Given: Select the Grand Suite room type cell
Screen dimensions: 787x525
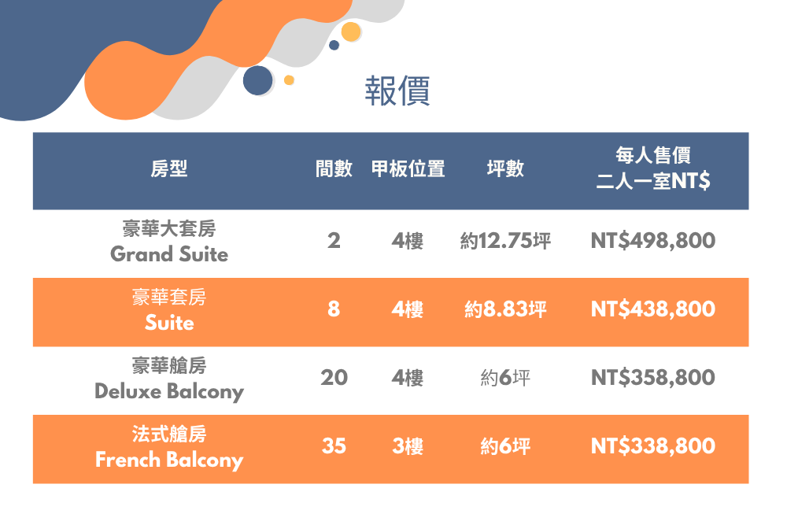Looking at the screenshot, I should click(169, 242).
